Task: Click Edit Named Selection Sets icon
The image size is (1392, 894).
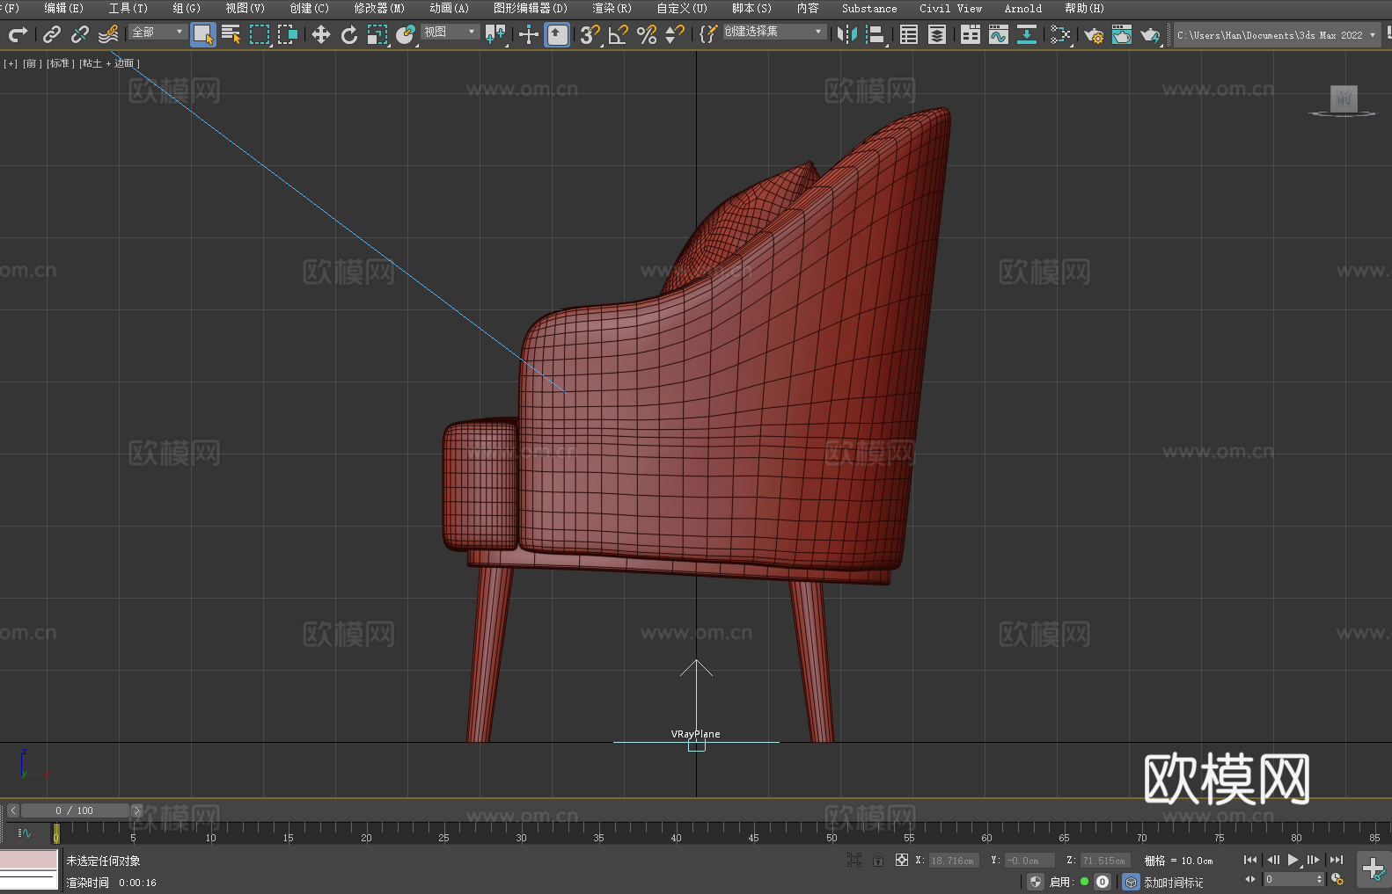Action: [x=708, y=34]
